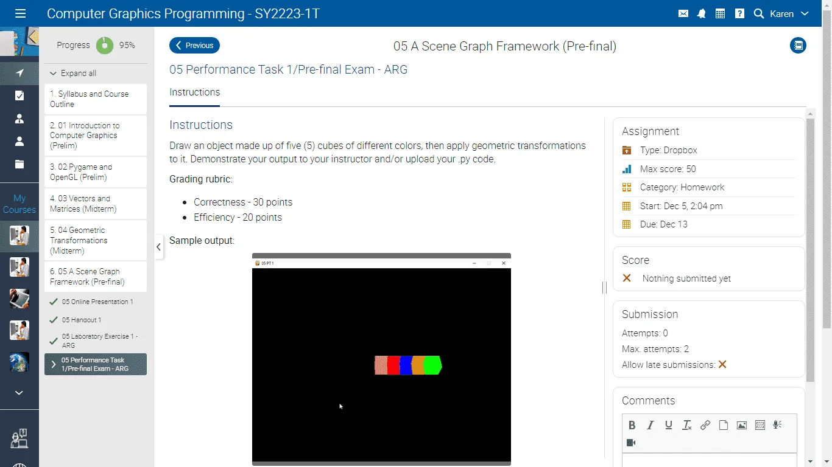Click the 'Type: Dropbox' assignment text
Screen dimensions: 832x467
coord(669,150)
